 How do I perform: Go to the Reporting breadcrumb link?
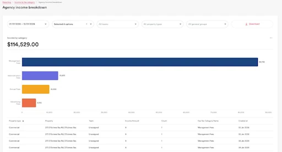[x=7, y=2]
